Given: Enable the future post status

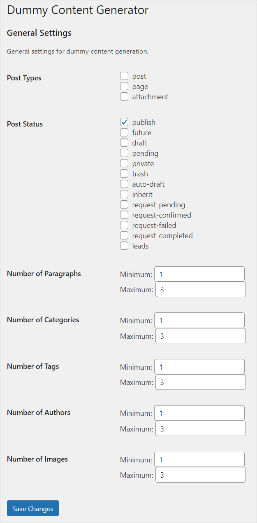Looking at the screenshot, I should point(124,132).
